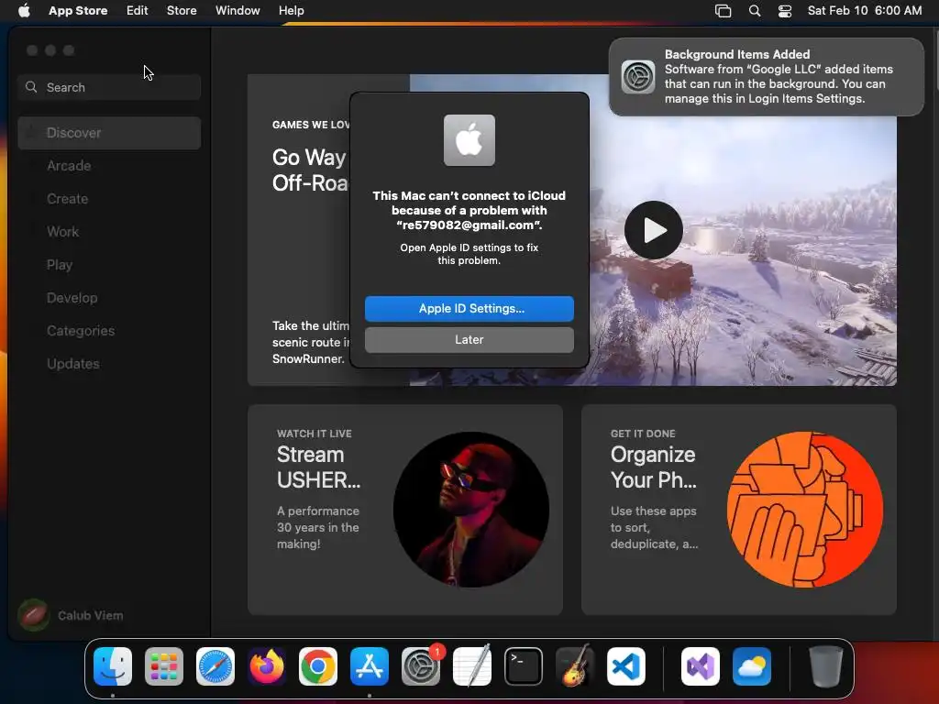Launch GarageBand from the Dock

pos(575,666)
